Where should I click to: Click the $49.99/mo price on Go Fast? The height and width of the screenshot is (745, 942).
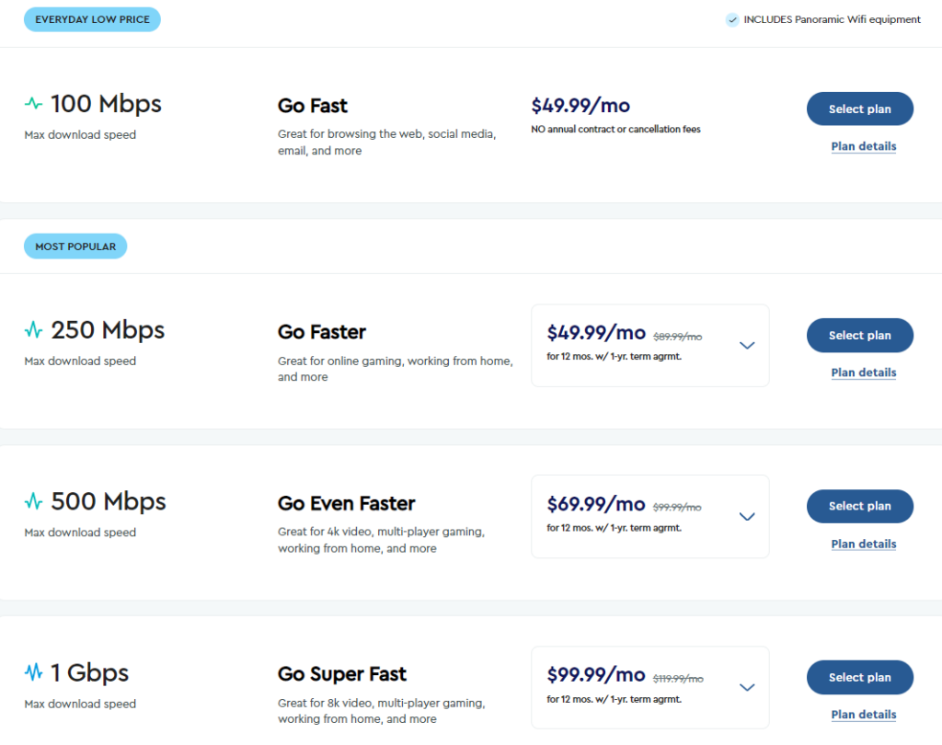pos(580,106)
